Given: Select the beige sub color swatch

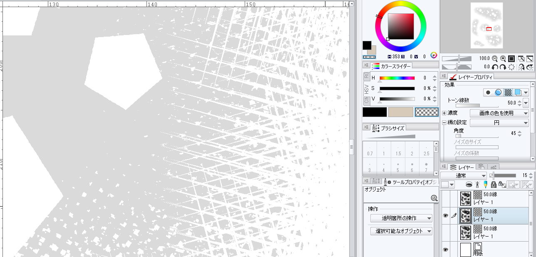Looking at the screenshot, I should click(400, 112).
